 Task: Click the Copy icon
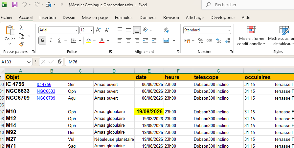tap(21, 36)
